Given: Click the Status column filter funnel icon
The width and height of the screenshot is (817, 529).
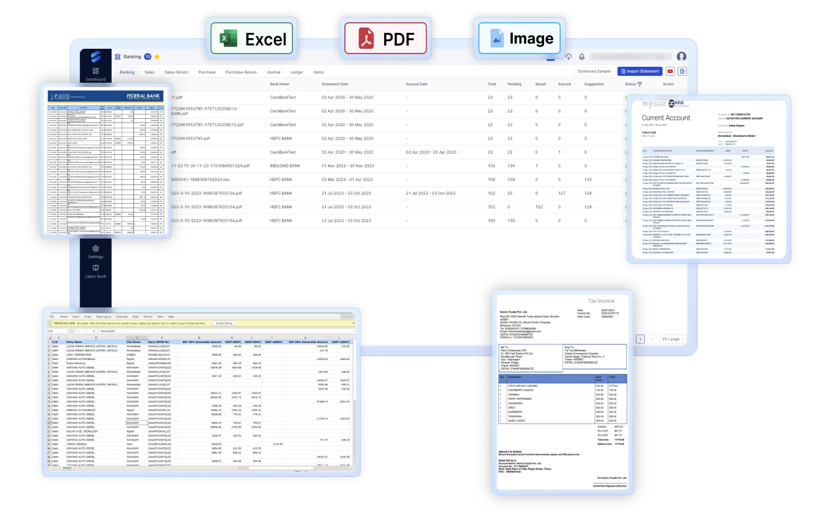Looking at the screenshot, I should tap(640, 84).
